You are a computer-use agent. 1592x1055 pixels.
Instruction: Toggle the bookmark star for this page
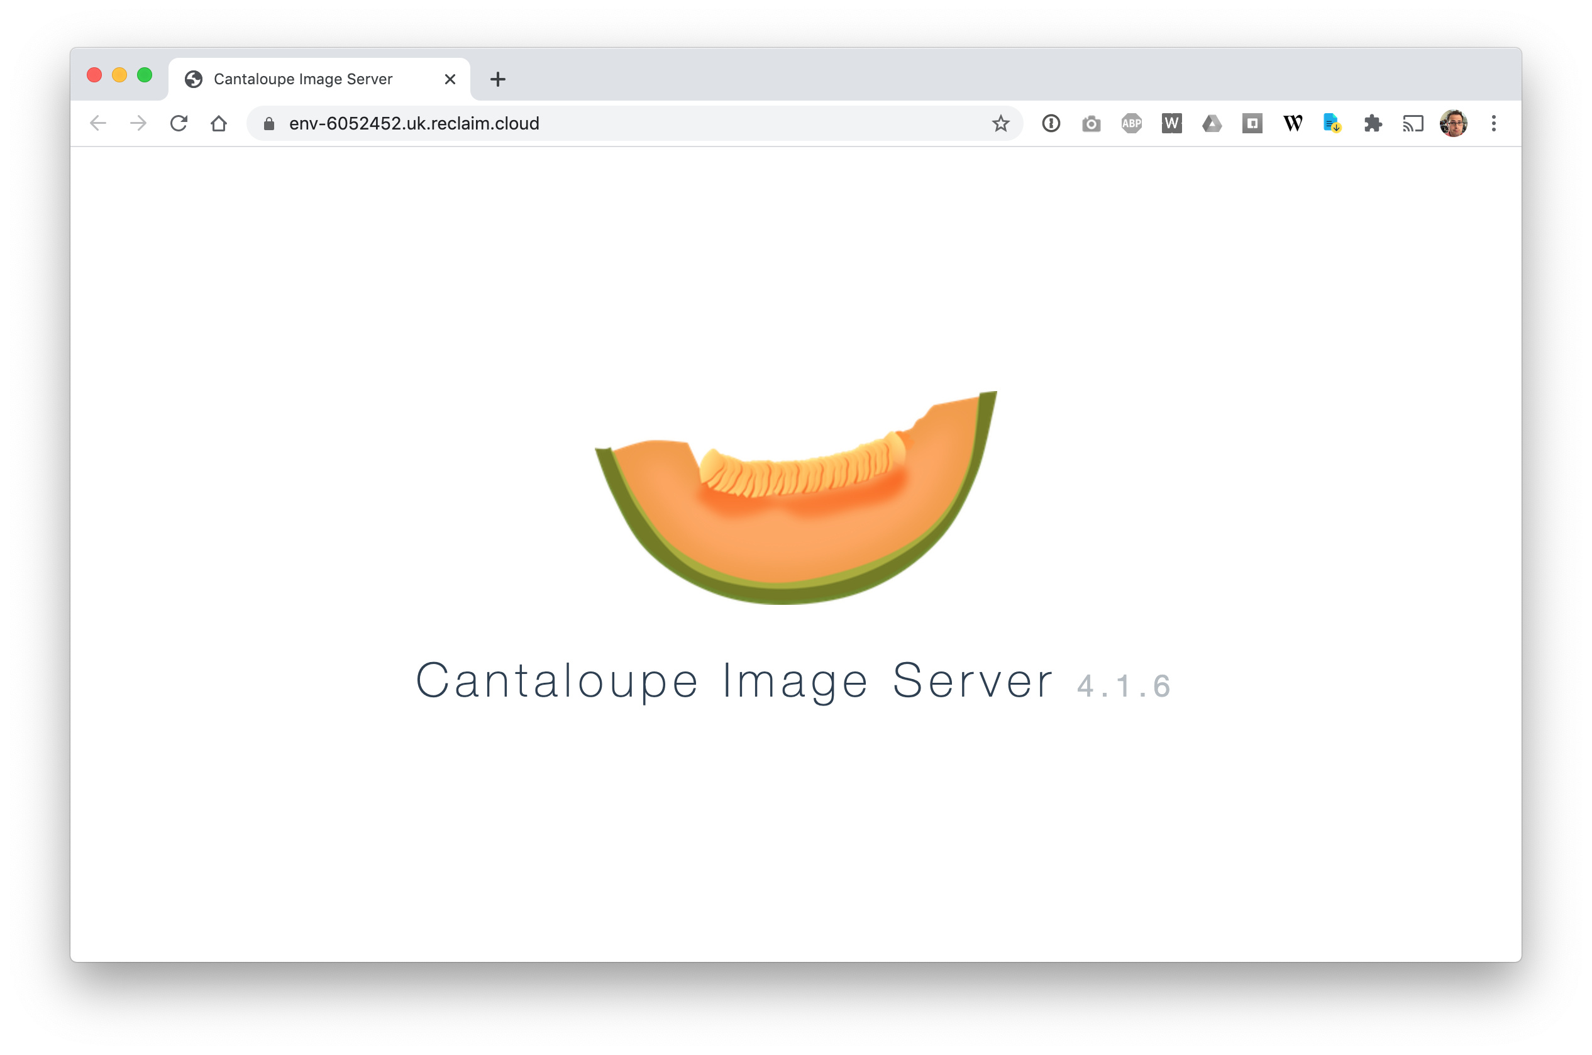pos(1000,123)
